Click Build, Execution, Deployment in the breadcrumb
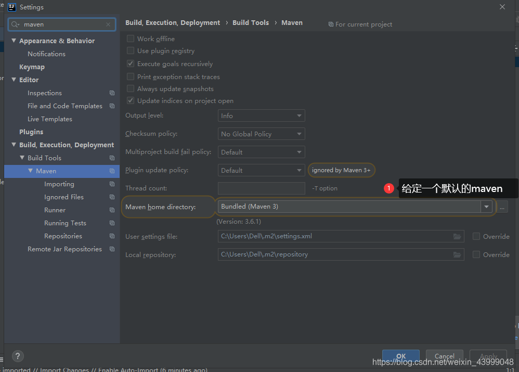Screen dimensions: 519x372 tap(173, 22)
